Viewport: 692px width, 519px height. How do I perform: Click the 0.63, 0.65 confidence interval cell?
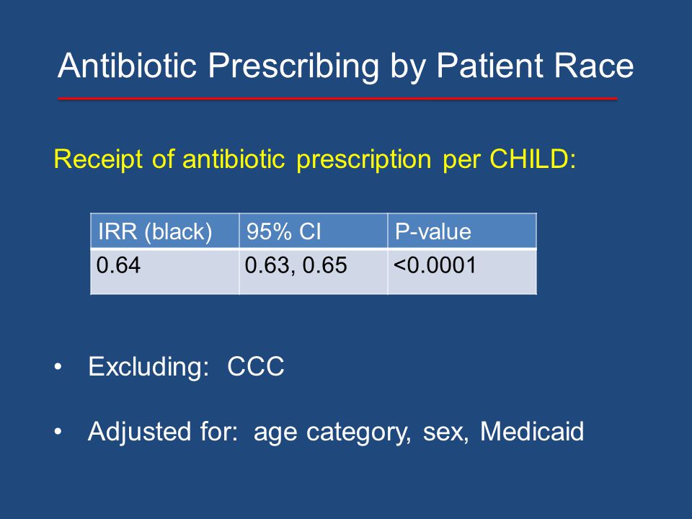point(314,272)
